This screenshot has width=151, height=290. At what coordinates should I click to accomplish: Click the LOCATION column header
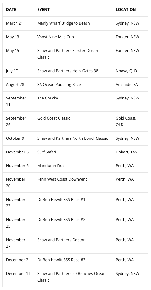126,10
